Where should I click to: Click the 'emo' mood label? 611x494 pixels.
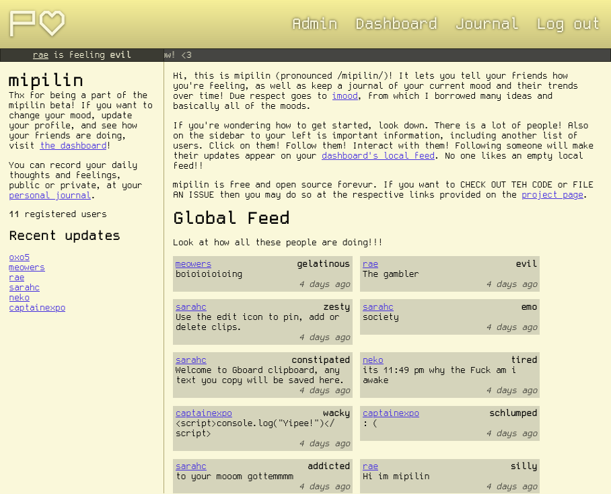(529, 306)
